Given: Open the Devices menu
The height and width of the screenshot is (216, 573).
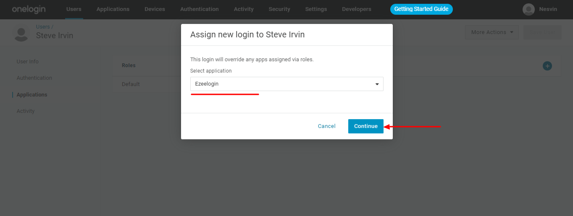Looking at the screenshot, I should tap(155, 9).
